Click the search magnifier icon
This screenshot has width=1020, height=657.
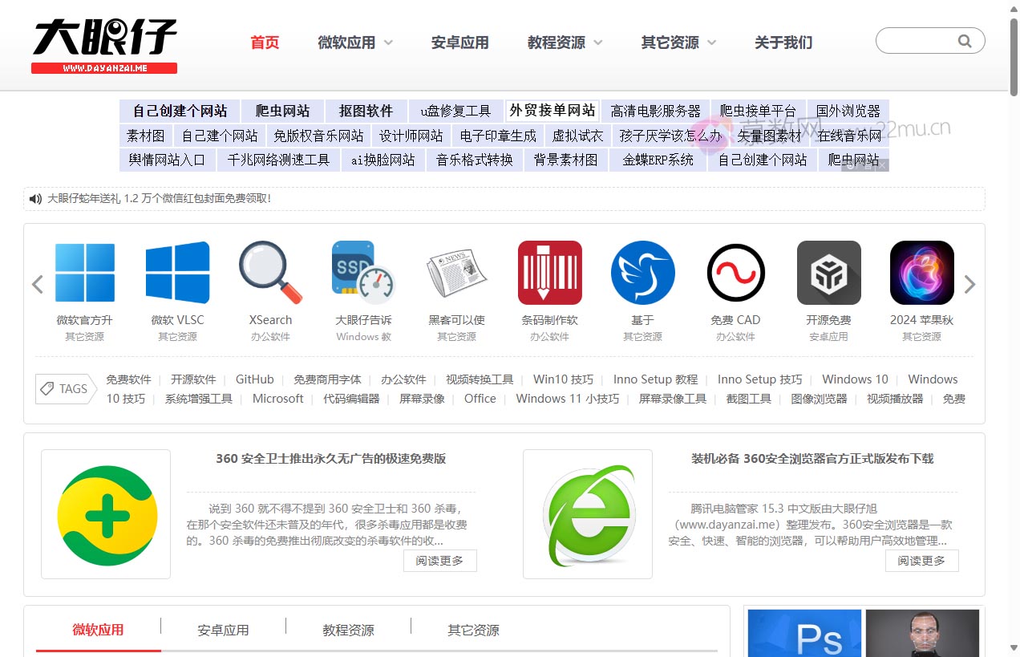pos(965,41)
